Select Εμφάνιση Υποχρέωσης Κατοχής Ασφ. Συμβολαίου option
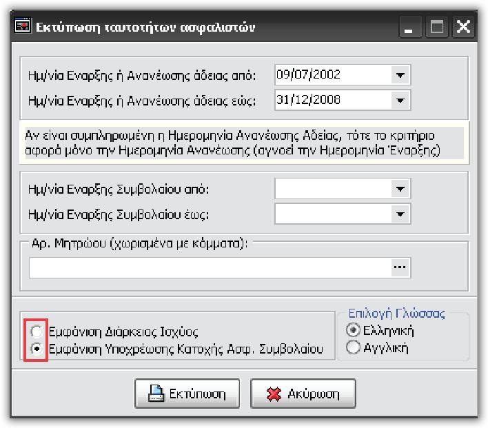Image resolution: width=488 pixels, height=428 pixels. click(37, 349)
